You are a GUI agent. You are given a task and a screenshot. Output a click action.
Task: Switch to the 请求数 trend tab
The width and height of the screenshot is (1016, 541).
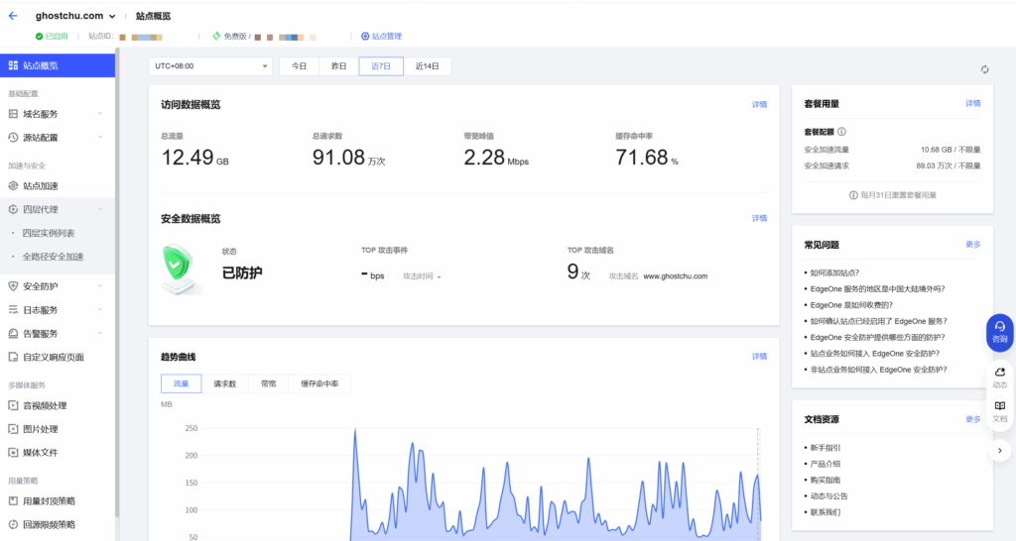coord(224,383)
